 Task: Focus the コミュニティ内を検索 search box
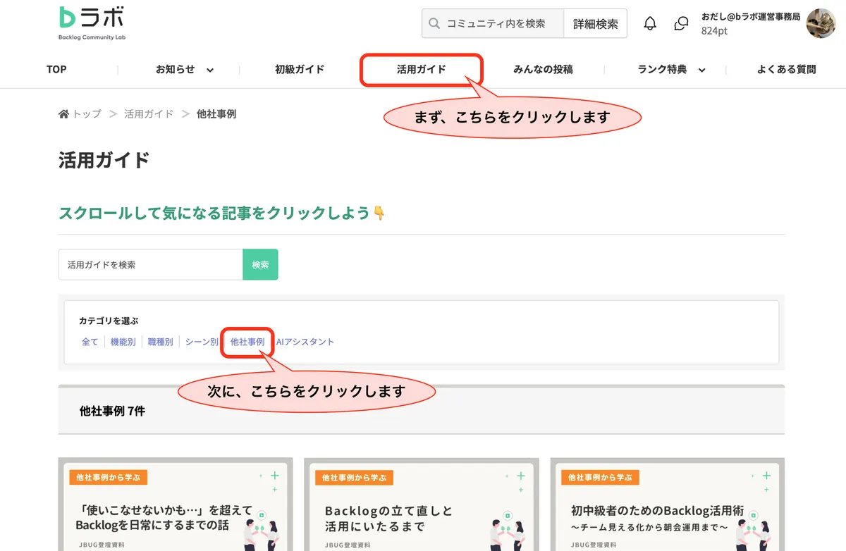pyautogui.click(x=502, y=24)
